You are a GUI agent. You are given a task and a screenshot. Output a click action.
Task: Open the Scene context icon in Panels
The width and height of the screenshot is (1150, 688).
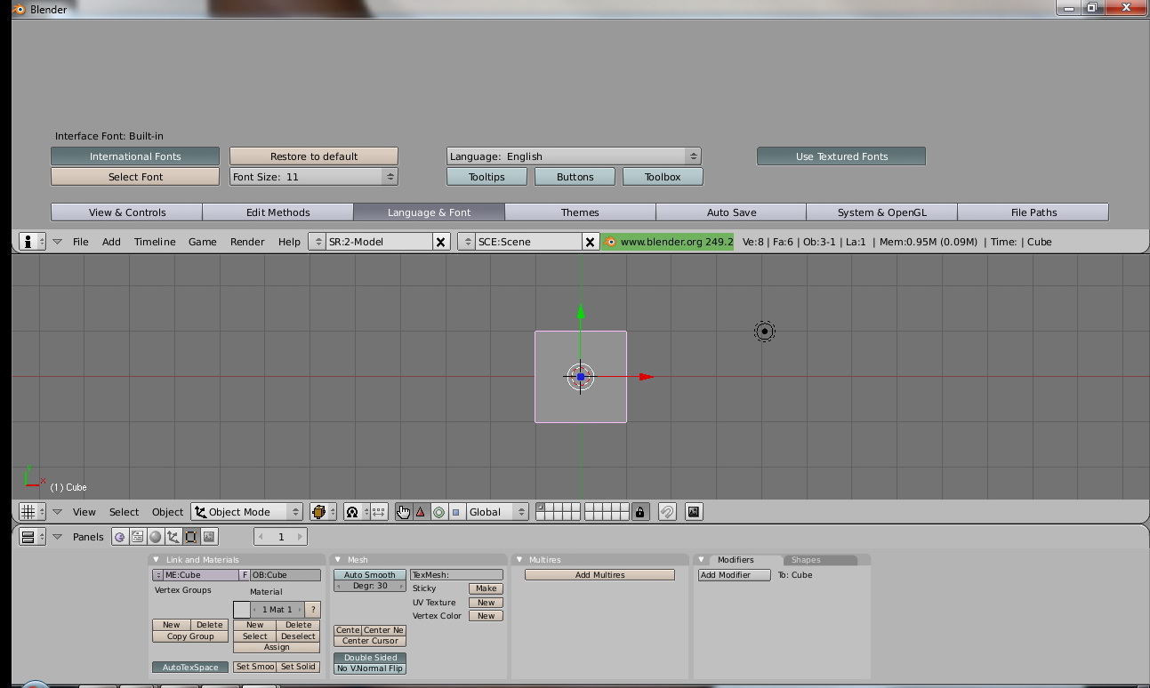pos(209,537)
